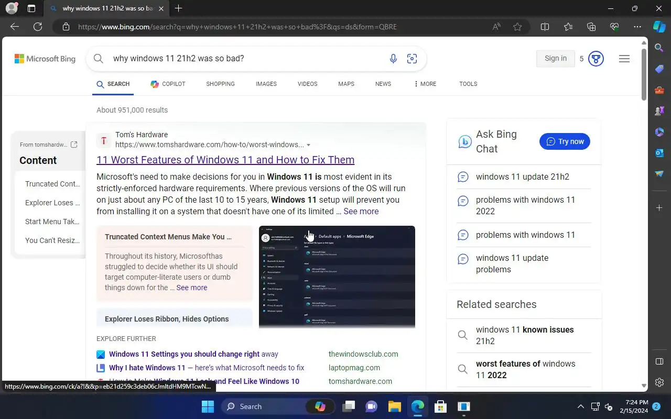
Task: Open File Explorer from taskbar
Action: [x=394, y=406]
